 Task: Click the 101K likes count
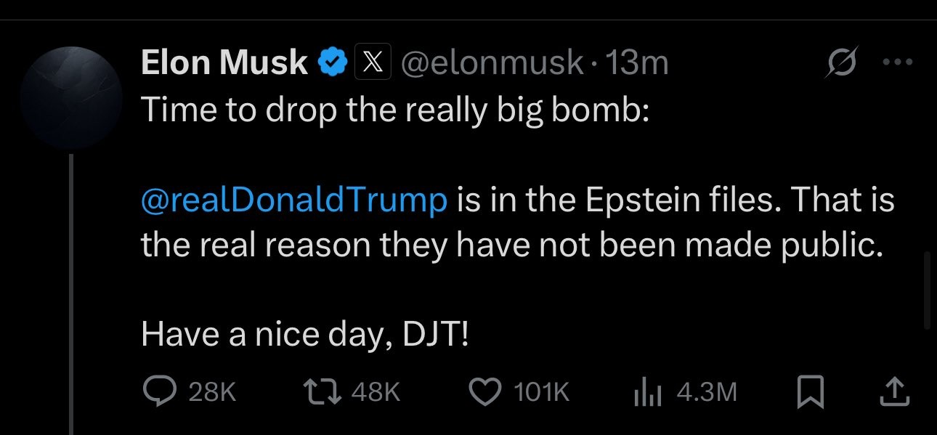point(541,393)
